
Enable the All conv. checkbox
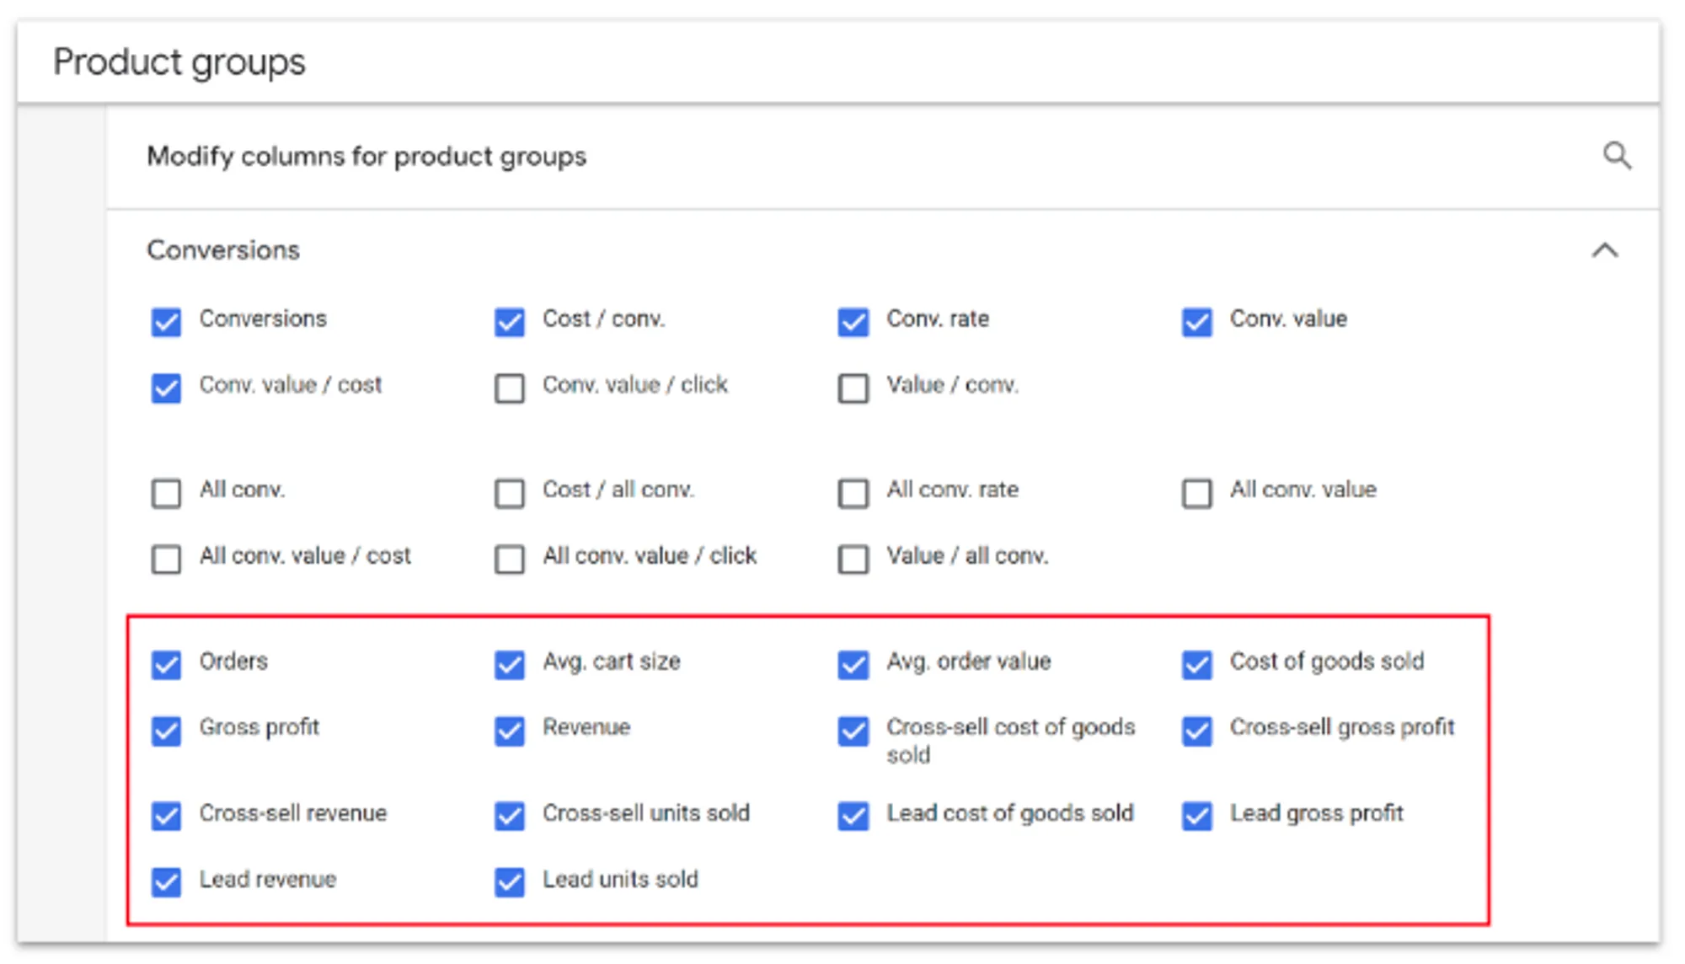pos(166,493)
